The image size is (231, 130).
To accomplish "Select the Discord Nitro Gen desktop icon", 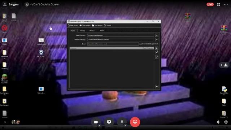I will pos(224,91).
